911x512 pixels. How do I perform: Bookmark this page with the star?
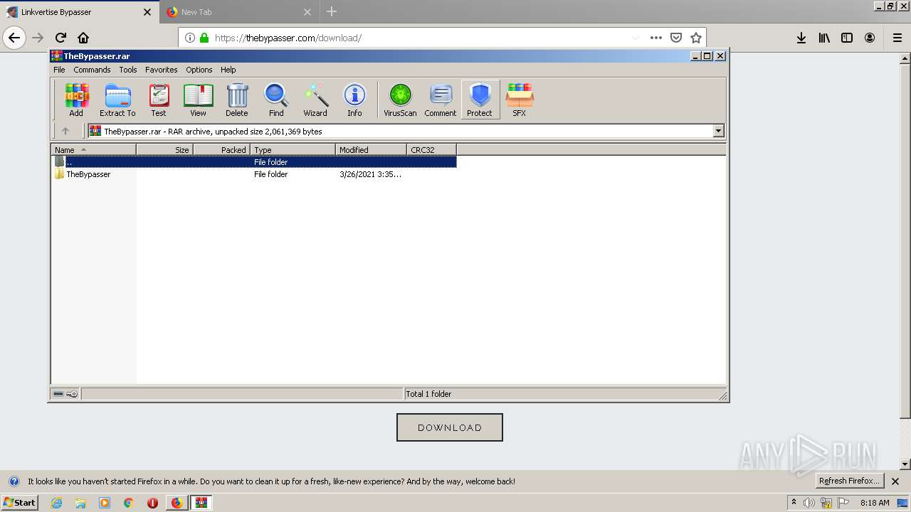click(x=696, y=38)
